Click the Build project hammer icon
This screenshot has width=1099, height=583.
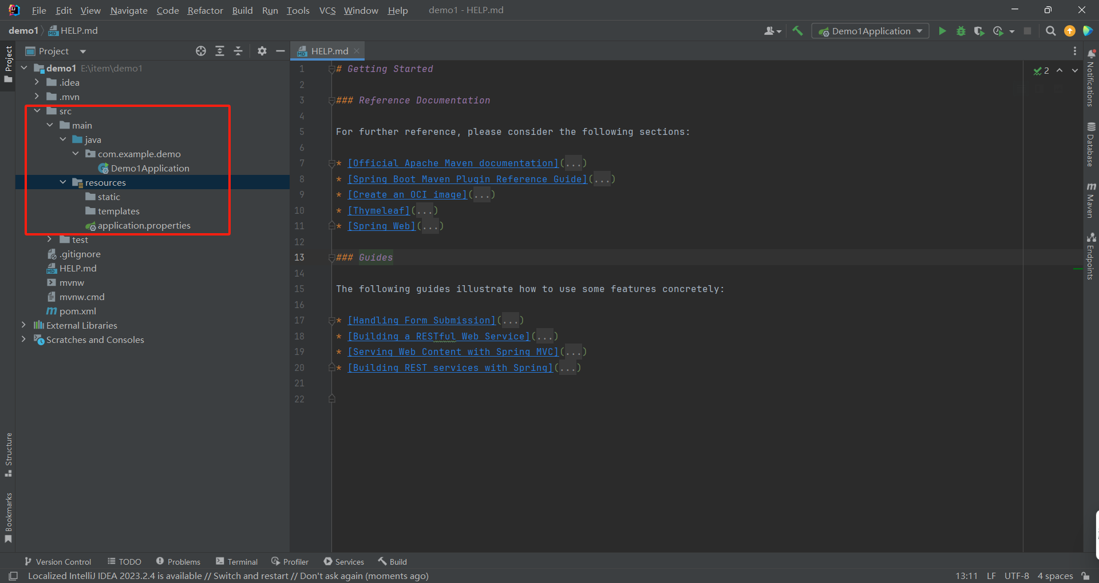click(797, 31)
